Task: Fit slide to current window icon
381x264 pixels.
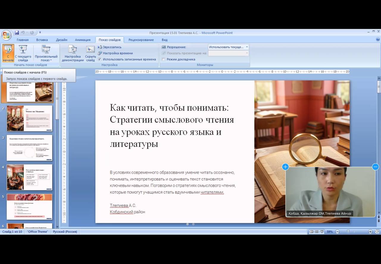Action: 377,232
